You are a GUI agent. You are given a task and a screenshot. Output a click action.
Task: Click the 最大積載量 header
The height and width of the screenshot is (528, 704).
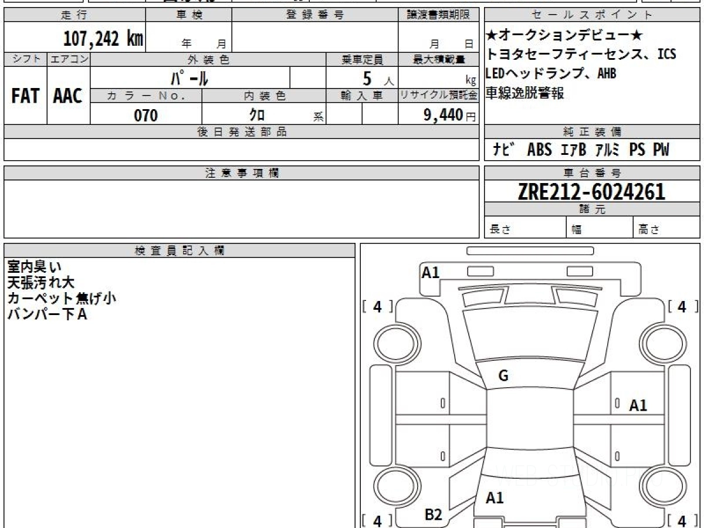(x=438, y=59)
